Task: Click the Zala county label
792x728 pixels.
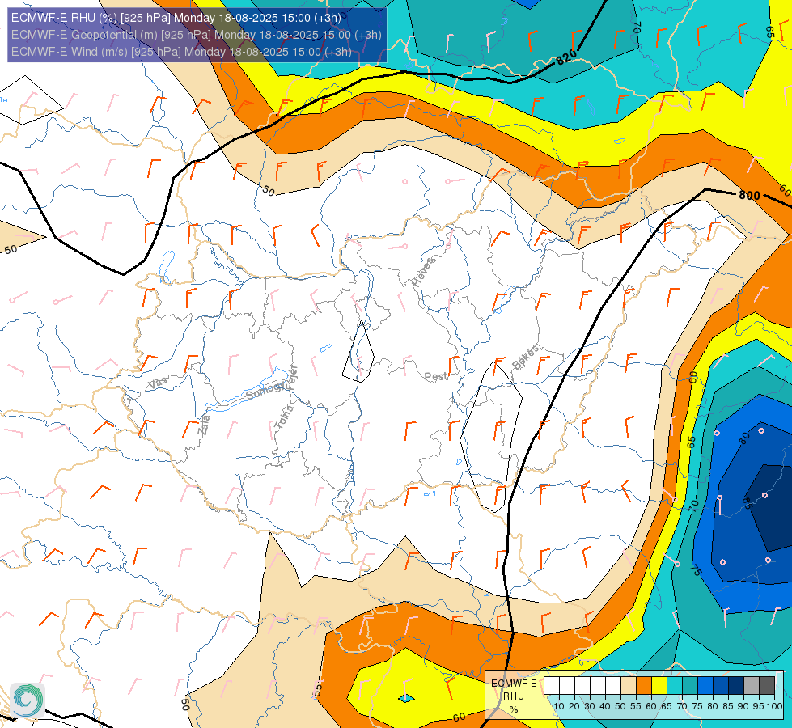Action: coord(204,425)
